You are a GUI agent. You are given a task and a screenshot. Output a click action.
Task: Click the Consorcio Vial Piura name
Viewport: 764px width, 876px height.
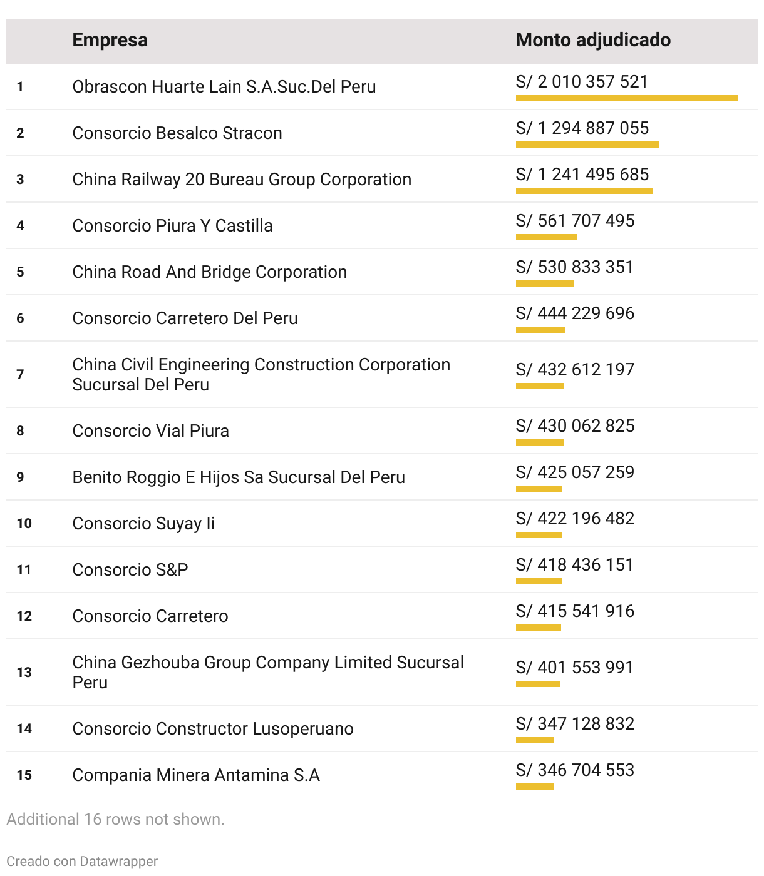click(150, 430)
